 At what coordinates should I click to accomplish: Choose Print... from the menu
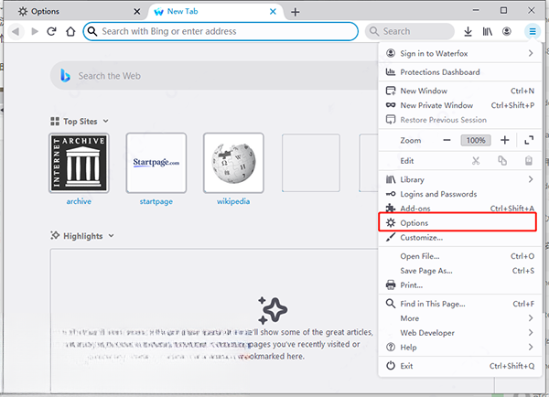point(459,285)
